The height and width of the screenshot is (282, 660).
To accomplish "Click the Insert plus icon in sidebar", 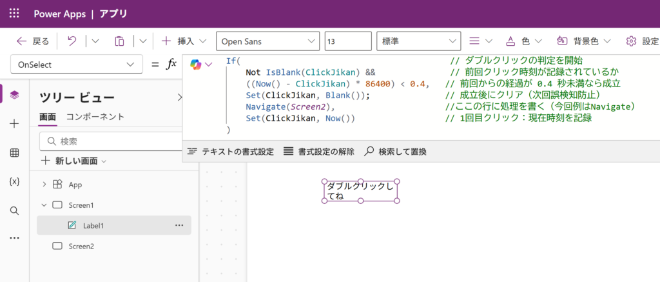I will click(14, 124).
